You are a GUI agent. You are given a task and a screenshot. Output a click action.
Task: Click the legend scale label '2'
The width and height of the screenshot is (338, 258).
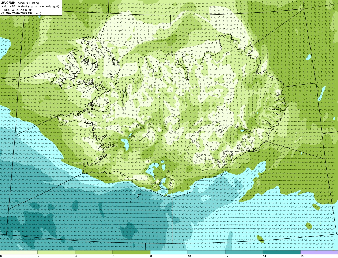coord(38,256)
